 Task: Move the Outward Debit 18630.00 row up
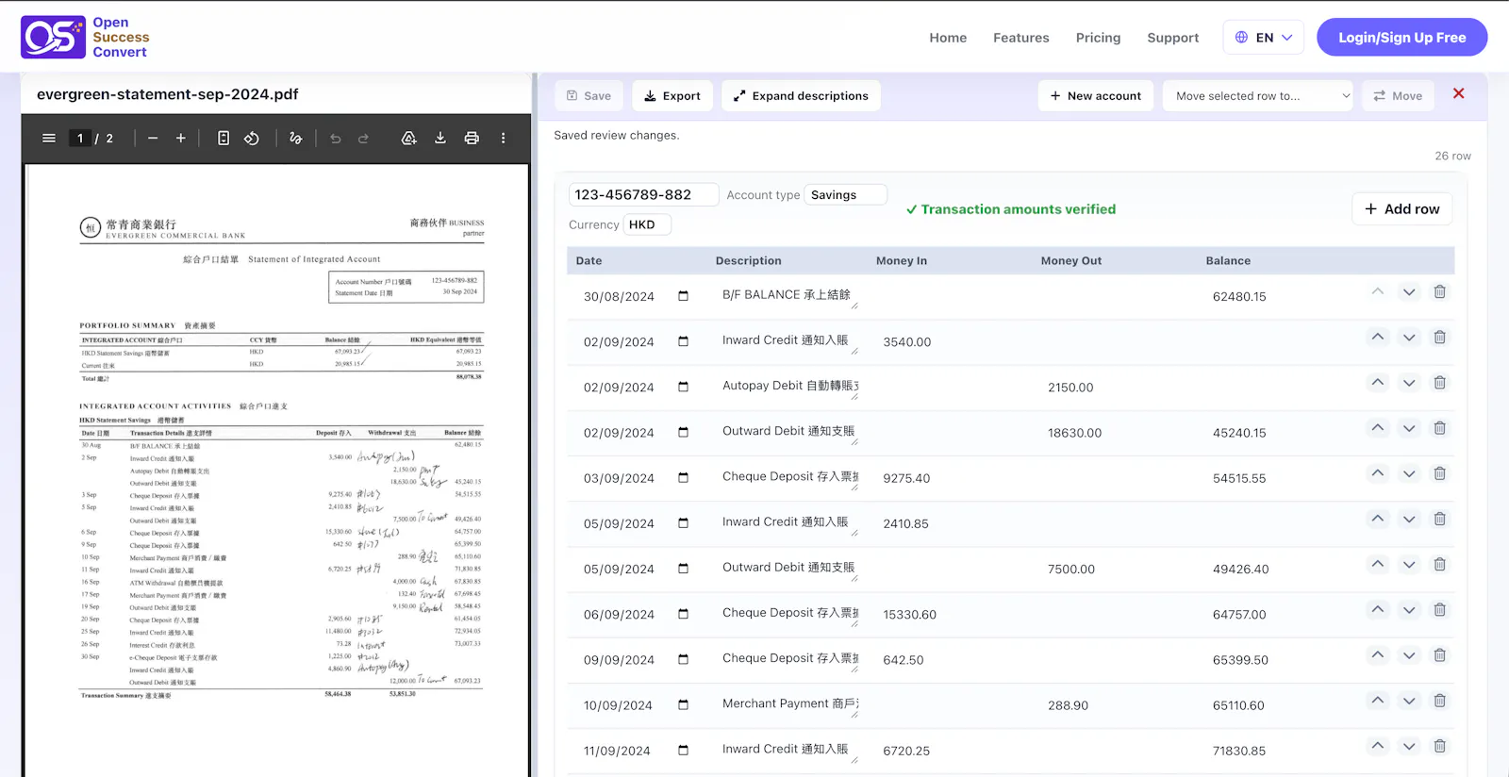tap(1378, 428)
